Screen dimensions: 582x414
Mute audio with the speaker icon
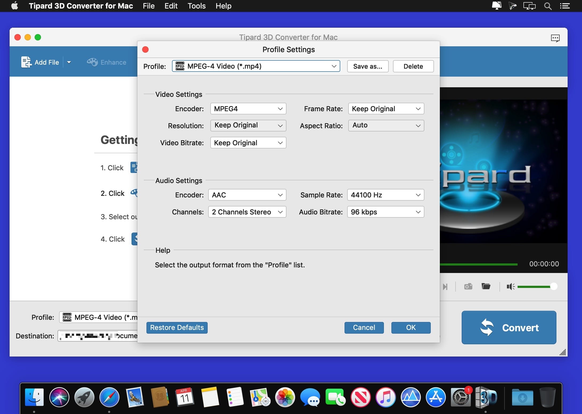[510, 287]
